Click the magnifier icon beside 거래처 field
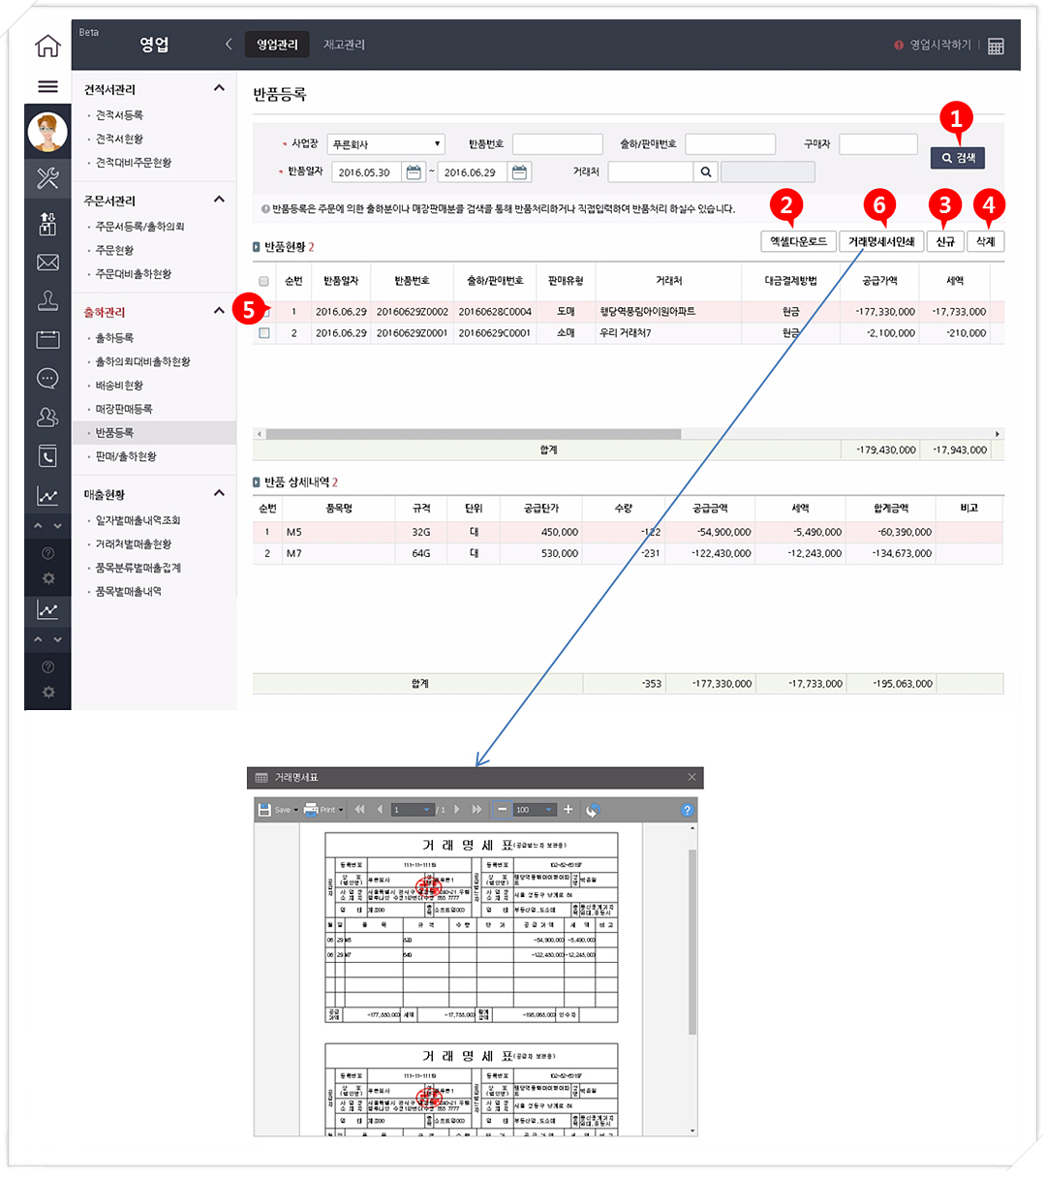This screenshot has width=1045, height=1177. (x=706, y=172)
